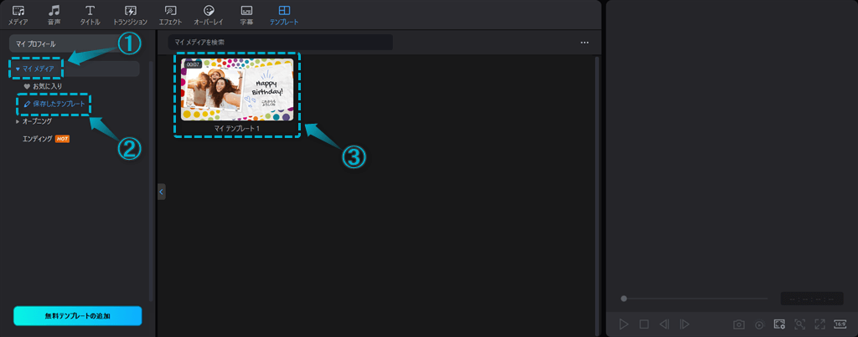
Task: Open the オーバーレイ (Overlay) tab
Action: click(x=209, y=14)
